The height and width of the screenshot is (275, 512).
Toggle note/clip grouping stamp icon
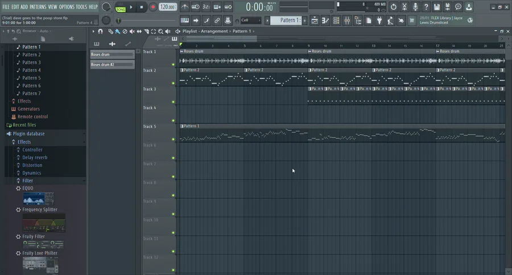point(228,20)
